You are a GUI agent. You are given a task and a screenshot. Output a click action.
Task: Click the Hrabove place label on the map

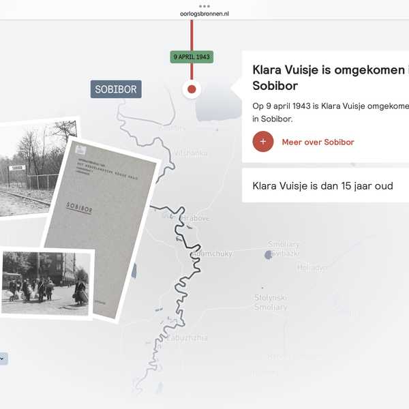195,218
